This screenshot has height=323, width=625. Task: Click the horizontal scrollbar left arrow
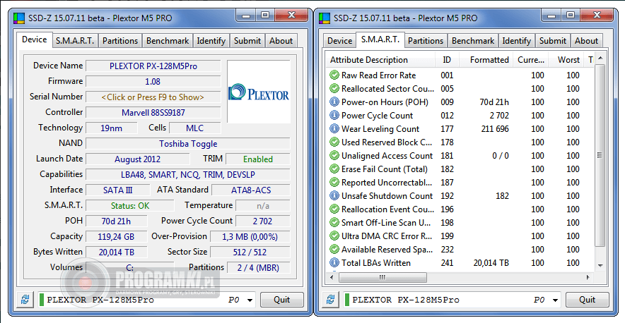click(x=330, y=277)
